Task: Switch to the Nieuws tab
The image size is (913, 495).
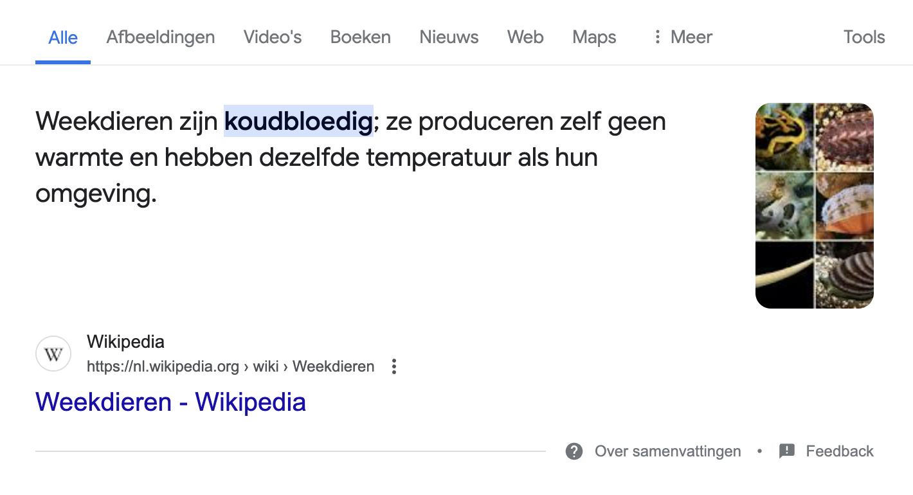Action: [449, 37]
